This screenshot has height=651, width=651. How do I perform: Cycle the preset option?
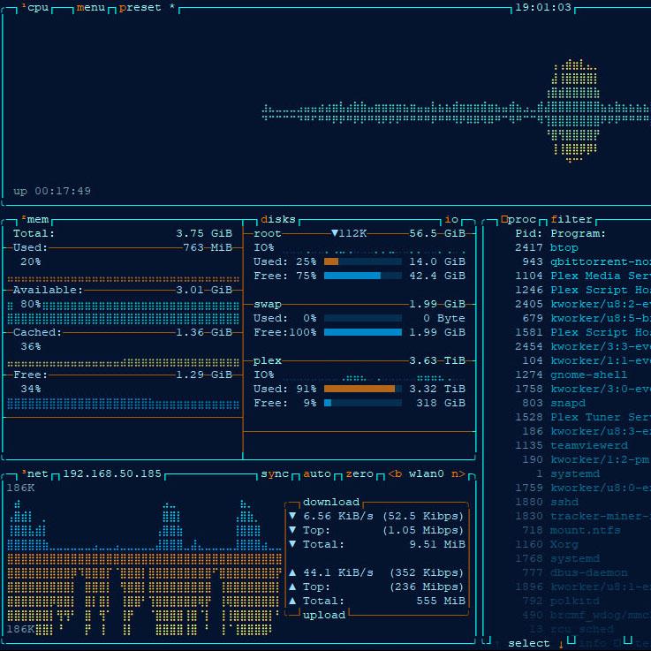click(140, 7)
